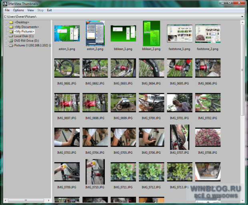Open the path dropdown arrow
This screenshot has width=248, height=205.
pyautogui.click(x=242, y=16)
